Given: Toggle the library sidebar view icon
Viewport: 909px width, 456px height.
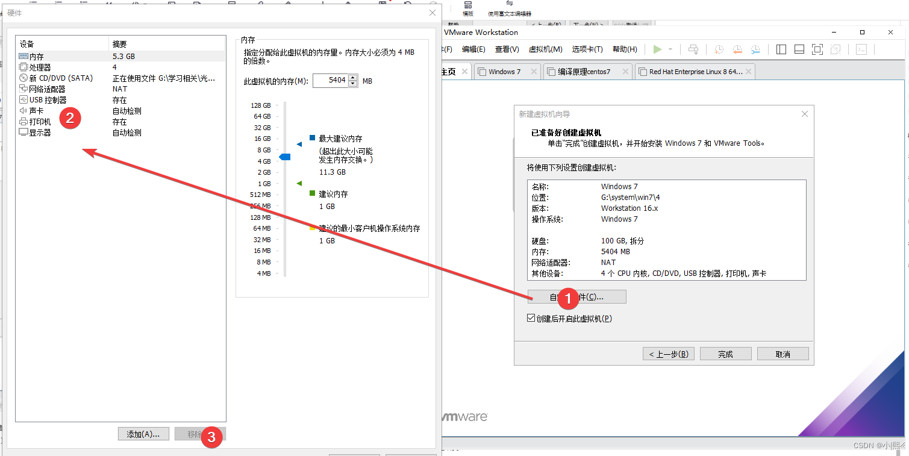Looking at the screenshot, I should [x=781, y=49].
